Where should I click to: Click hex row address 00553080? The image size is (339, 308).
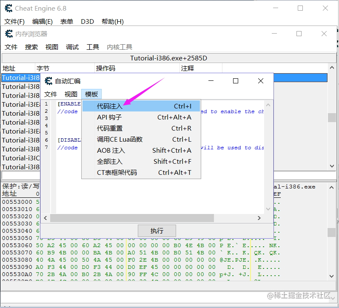(17, 260)
